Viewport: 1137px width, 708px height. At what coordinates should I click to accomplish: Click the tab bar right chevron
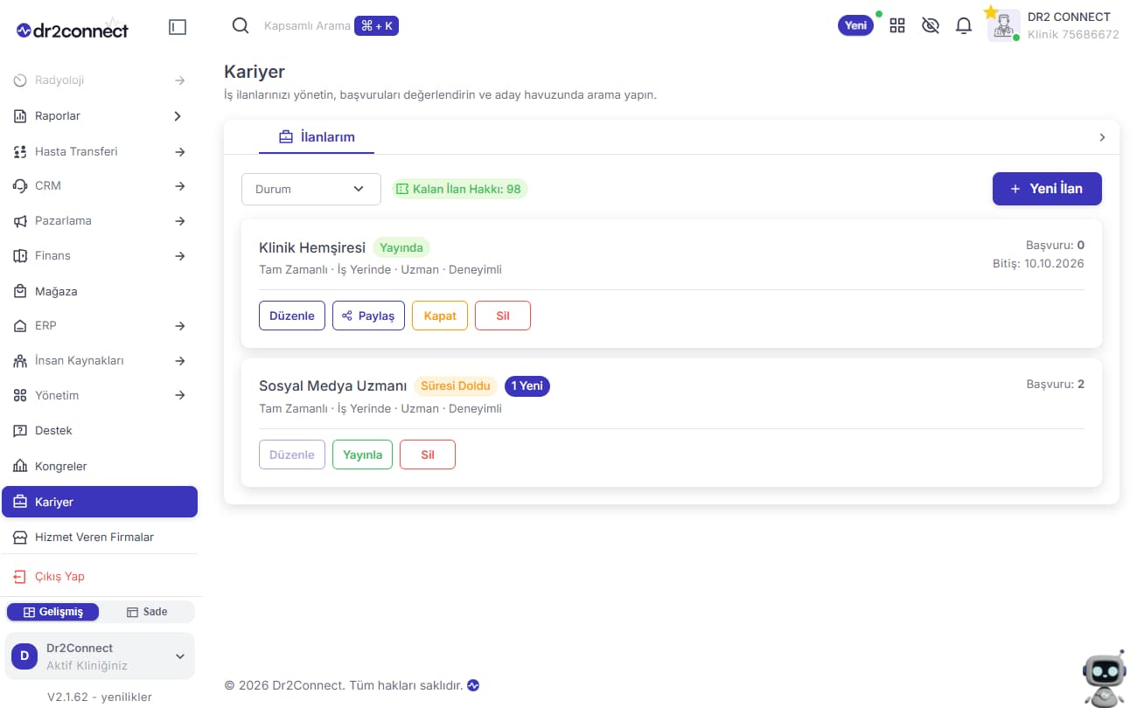click(1102, 137)
